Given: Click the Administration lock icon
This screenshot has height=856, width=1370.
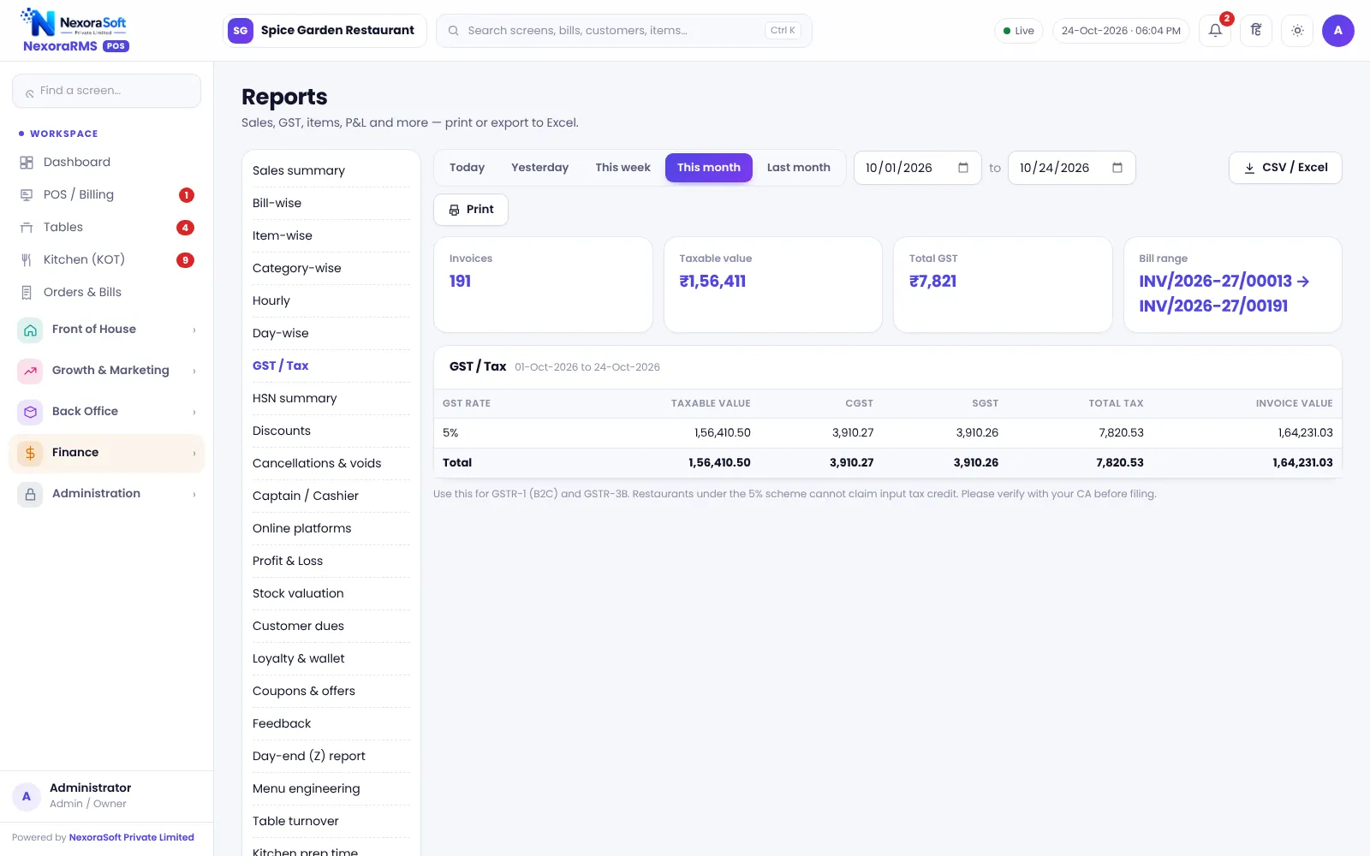Looking at the screenshot, I should click(x=30, y=494).
